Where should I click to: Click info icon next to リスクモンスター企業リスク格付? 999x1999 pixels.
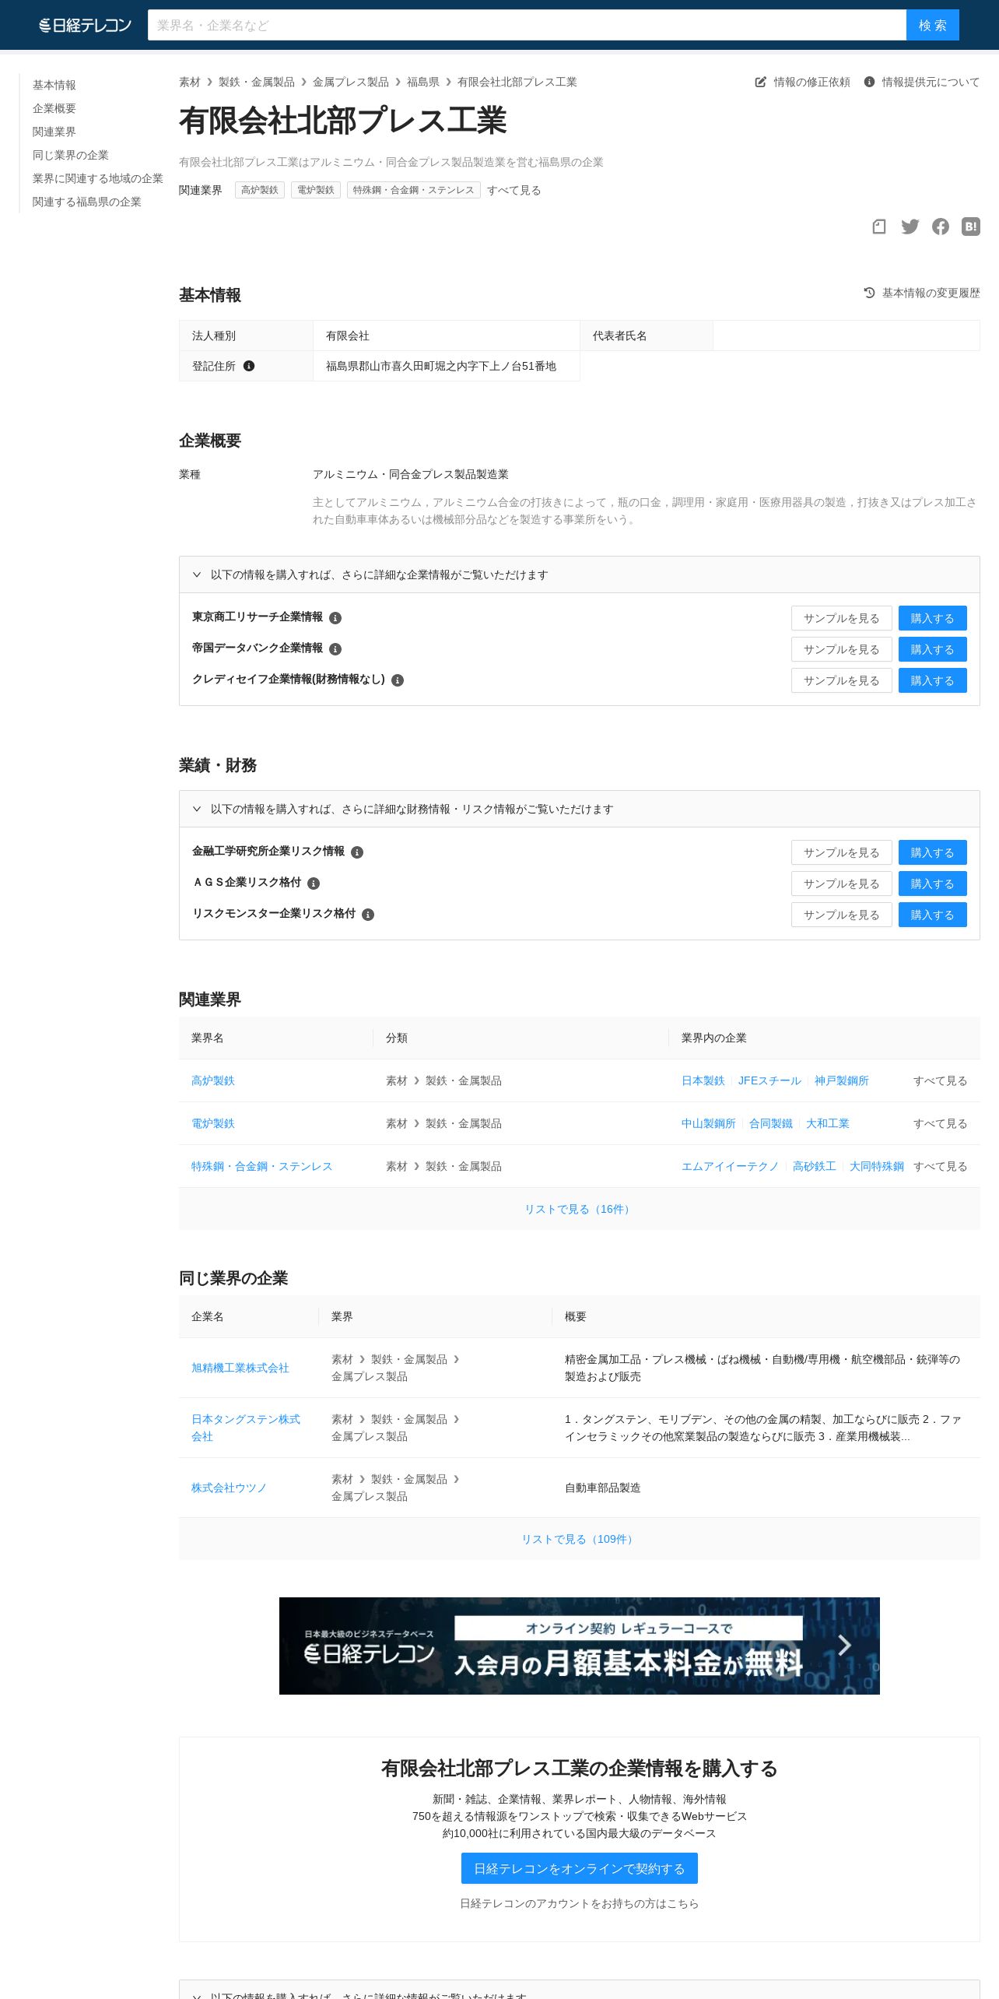pos(368,915)
